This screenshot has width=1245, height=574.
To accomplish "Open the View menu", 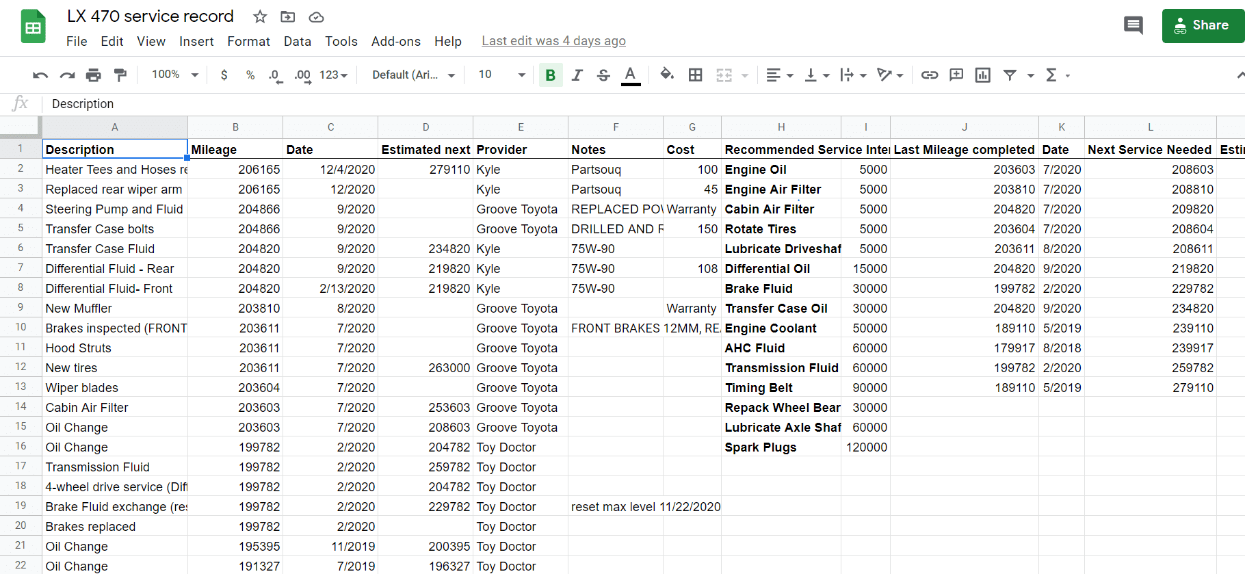I will point(151,41).
